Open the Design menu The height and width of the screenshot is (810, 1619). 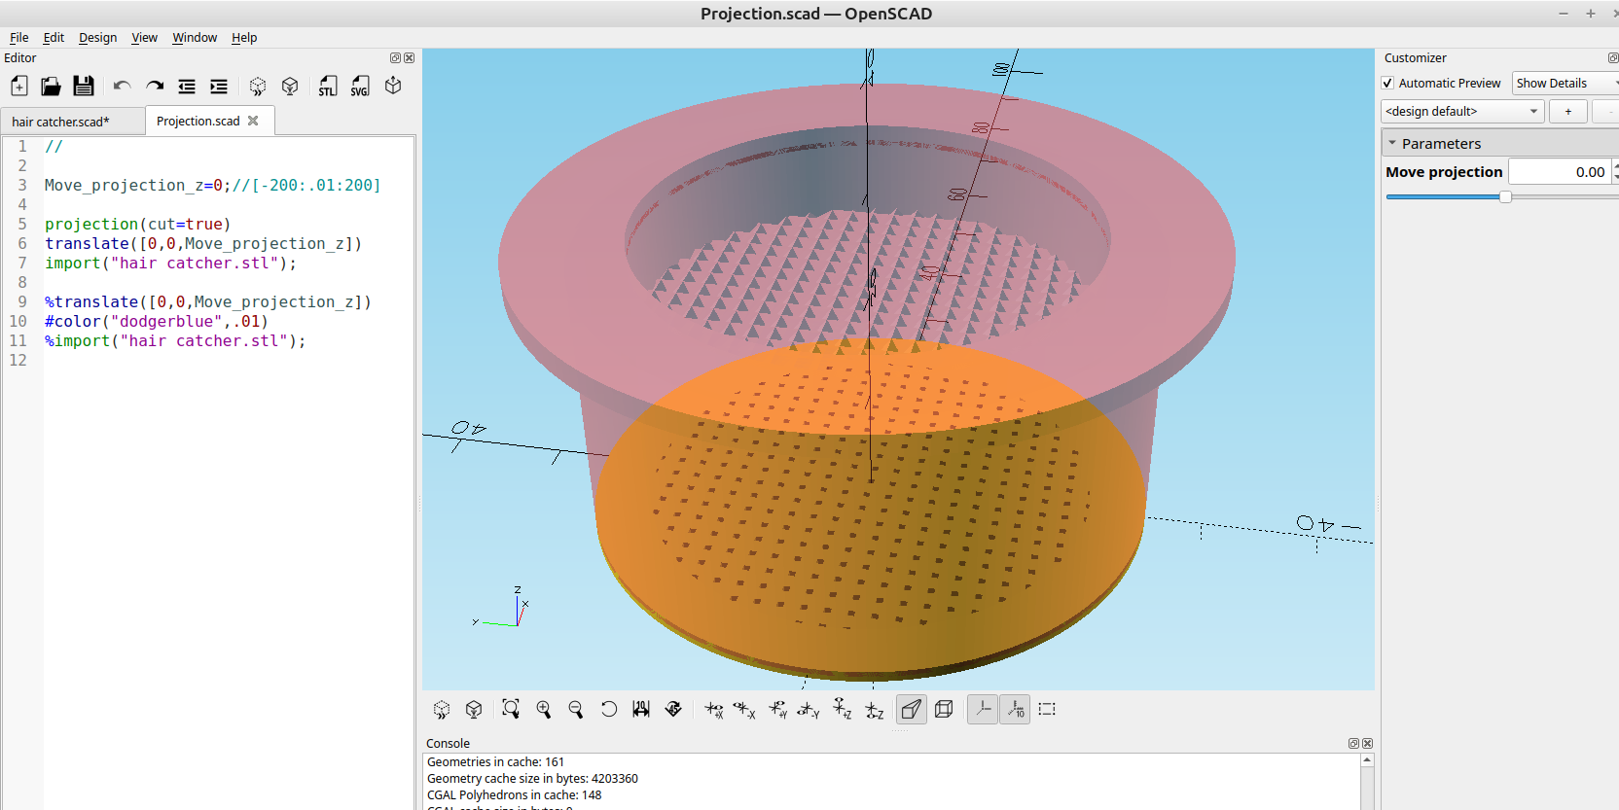click(97, 38)
